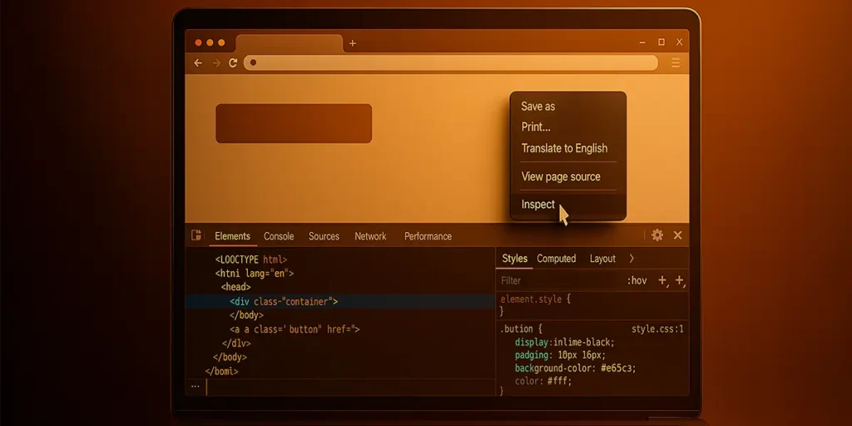Click the browser forward arrow
Screen dimensions: 852x426
[216, 63]
